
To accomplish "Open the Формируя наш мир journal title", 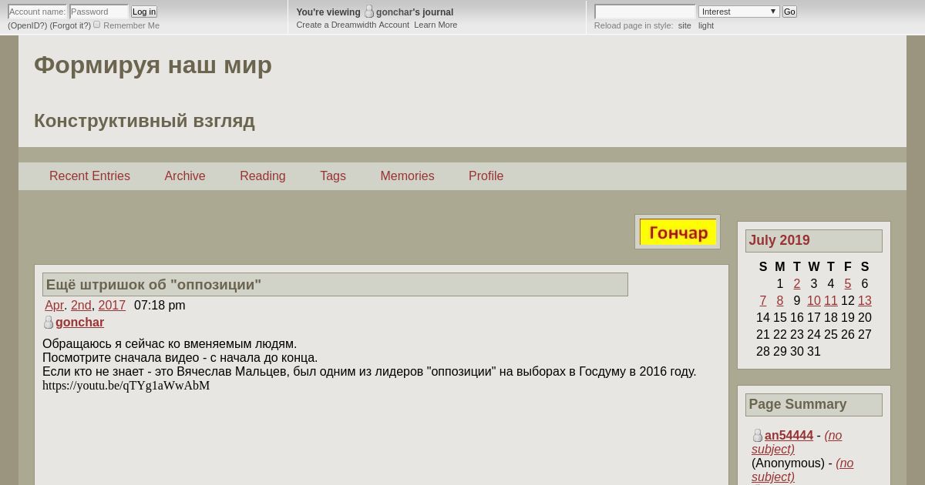I will pyautogui.click(x=153, y=65).
